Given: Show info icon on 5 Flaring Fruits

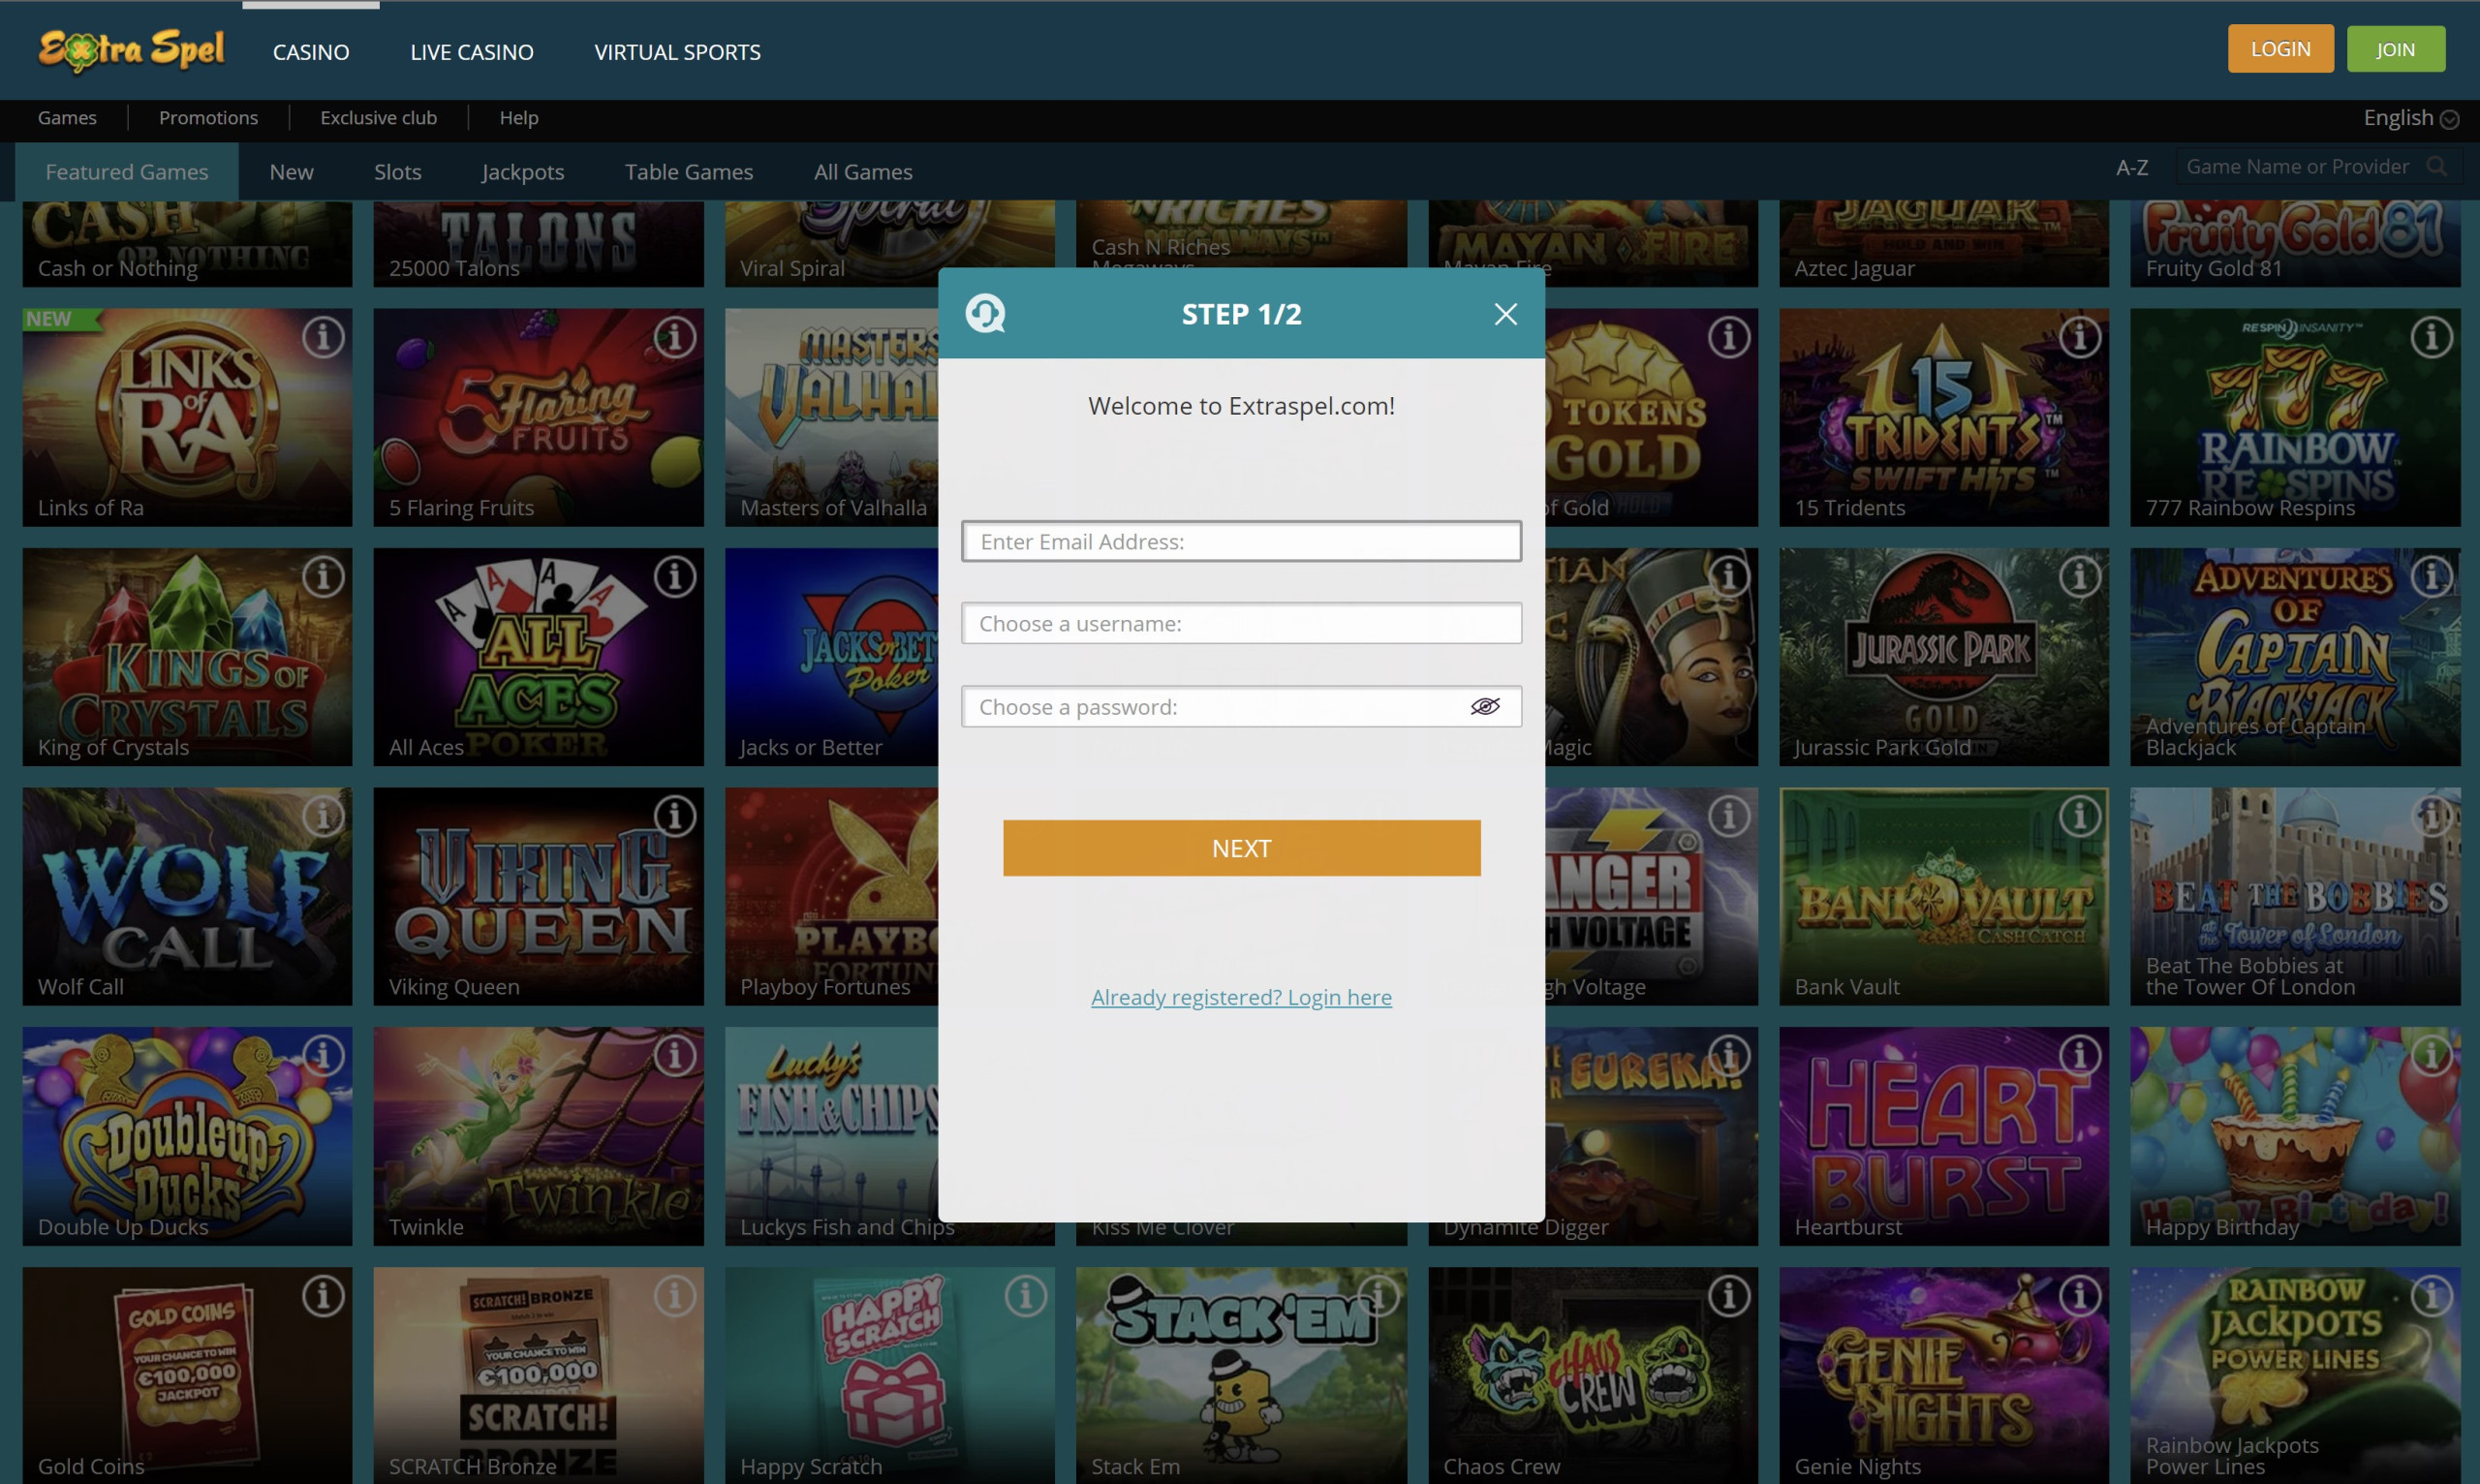Looking at the screenshot, I should pyautogui.click(x=675, y=338).
